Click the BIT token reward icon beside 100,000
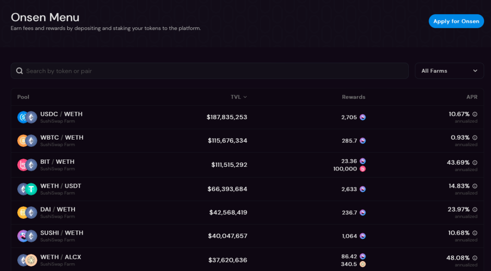Image resolution: width=491 pixels, height=271 pixels. click(363, 169)
